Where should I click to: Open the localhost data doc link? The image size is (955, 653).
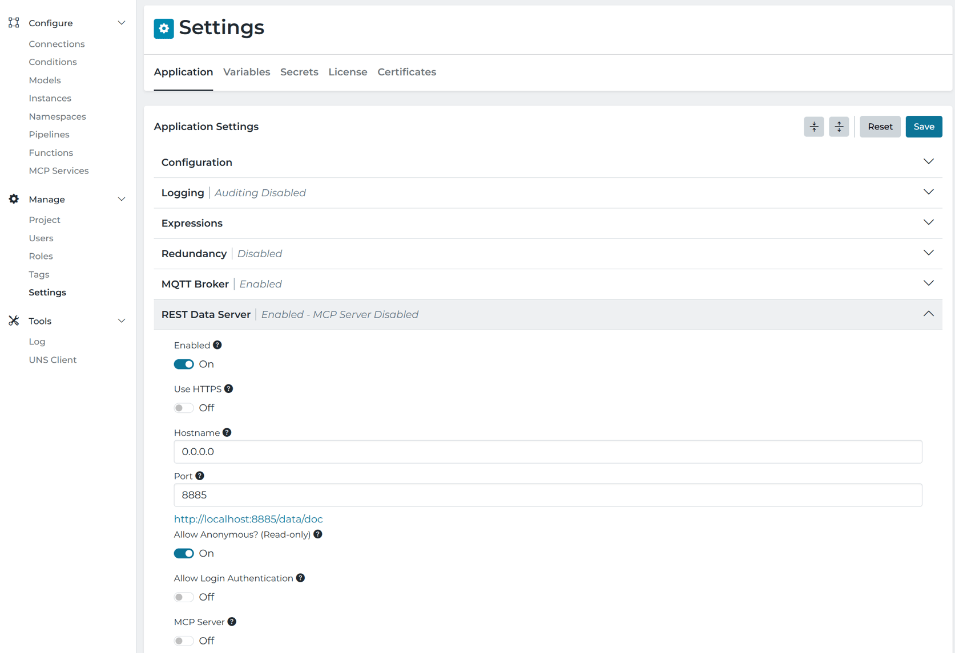point(248,519)
